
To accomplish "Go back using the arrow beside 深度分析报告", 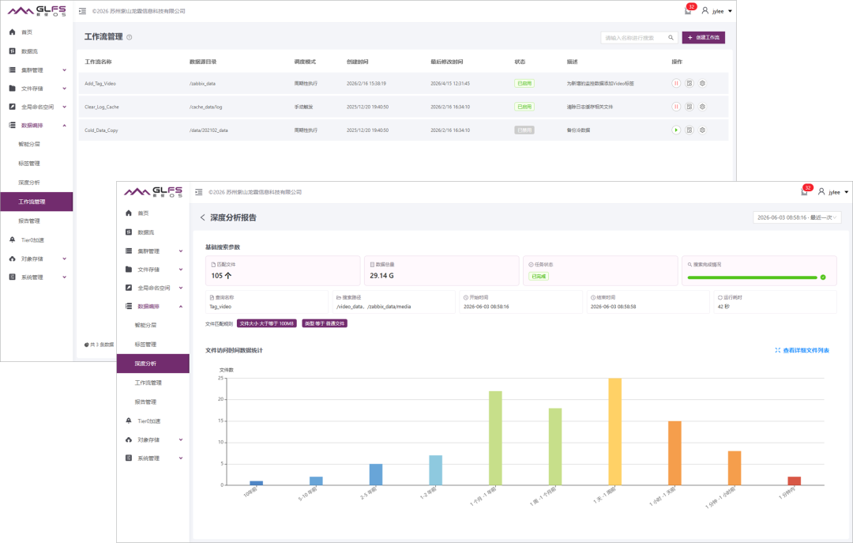I will point(202,217).
